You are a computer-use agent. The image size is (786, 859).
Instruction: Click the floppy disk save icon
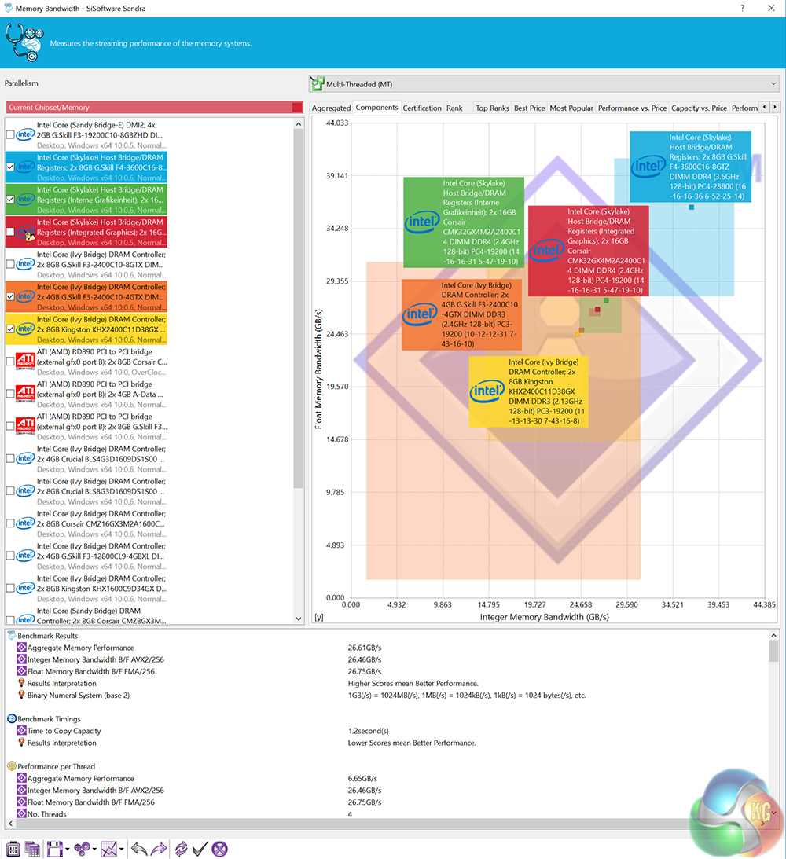[54, 849]
